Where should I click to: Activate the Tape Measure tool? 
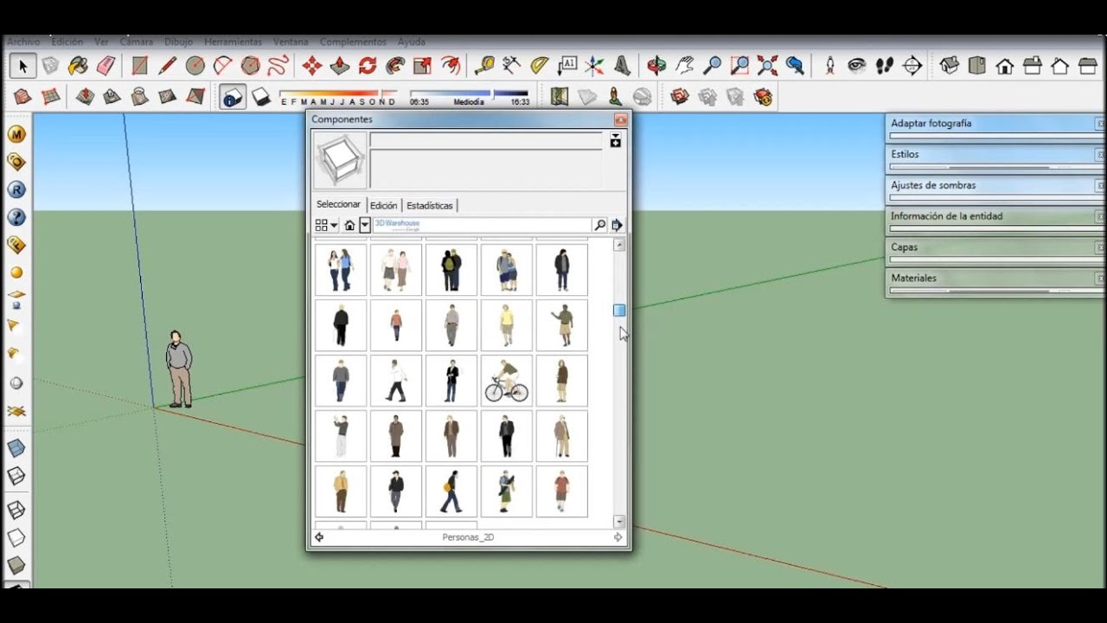(x=484, y=66)
